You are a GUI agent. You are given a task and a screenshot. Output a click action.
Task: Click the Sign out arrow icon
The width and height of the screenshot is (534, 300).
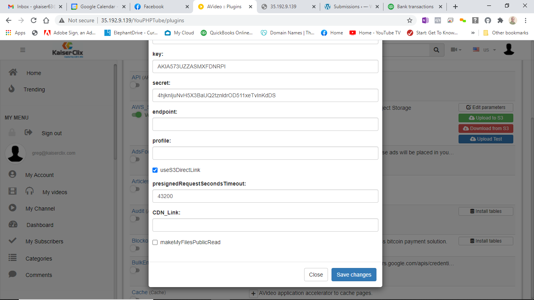[29, 132]
